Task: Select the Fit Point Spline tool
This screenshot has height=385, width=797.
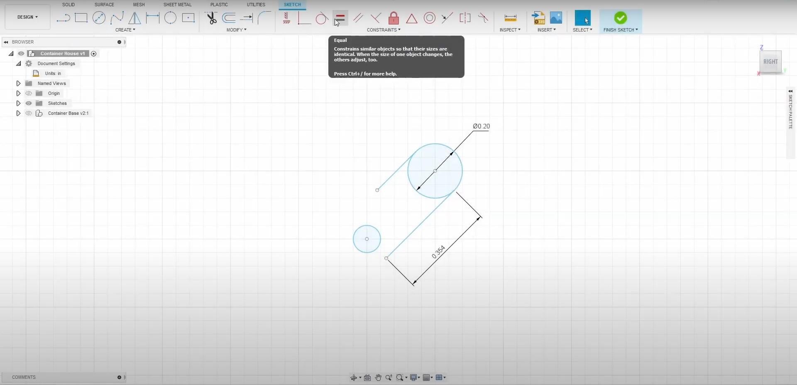Action: (x=117, y=18)
